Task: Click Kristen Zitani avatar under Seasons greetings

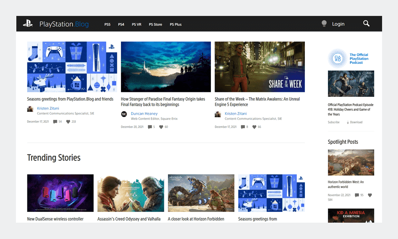Action: click(30, 109)
